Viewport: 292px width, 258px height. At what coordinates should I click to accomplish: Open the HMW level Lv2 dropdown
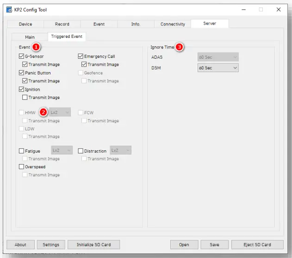pos(60,112)
